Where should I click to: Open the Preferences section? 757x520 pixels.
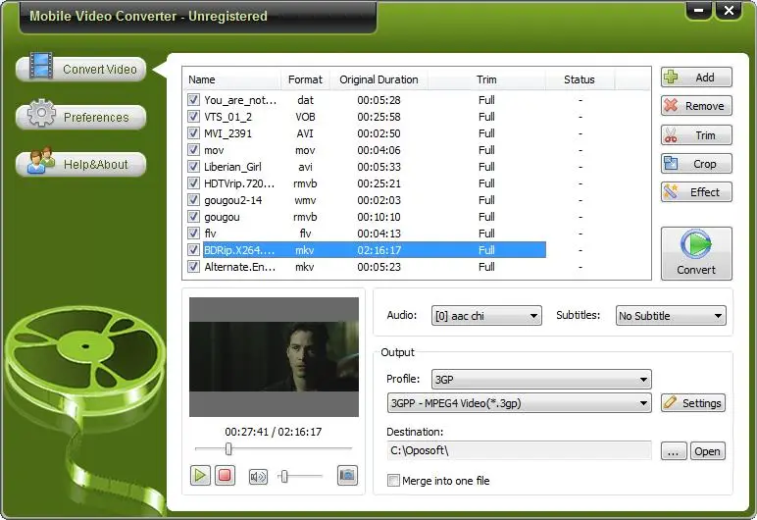tap(81, 117)
